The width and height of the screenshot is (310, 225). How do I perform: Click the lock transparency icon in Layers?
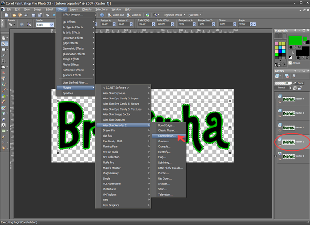[300, 88]
